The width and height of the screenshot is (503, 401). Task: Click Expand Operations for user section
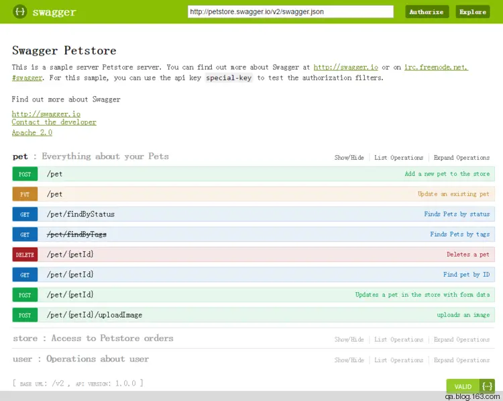pos(461,360)
